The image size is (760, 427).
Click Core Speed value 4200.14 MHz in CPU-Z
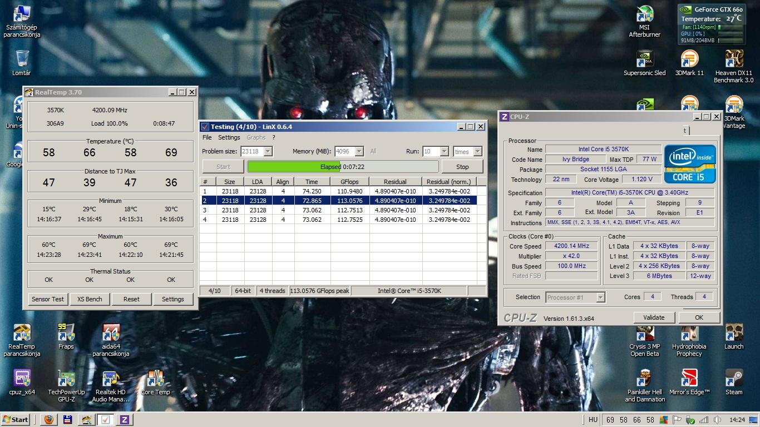571,246
